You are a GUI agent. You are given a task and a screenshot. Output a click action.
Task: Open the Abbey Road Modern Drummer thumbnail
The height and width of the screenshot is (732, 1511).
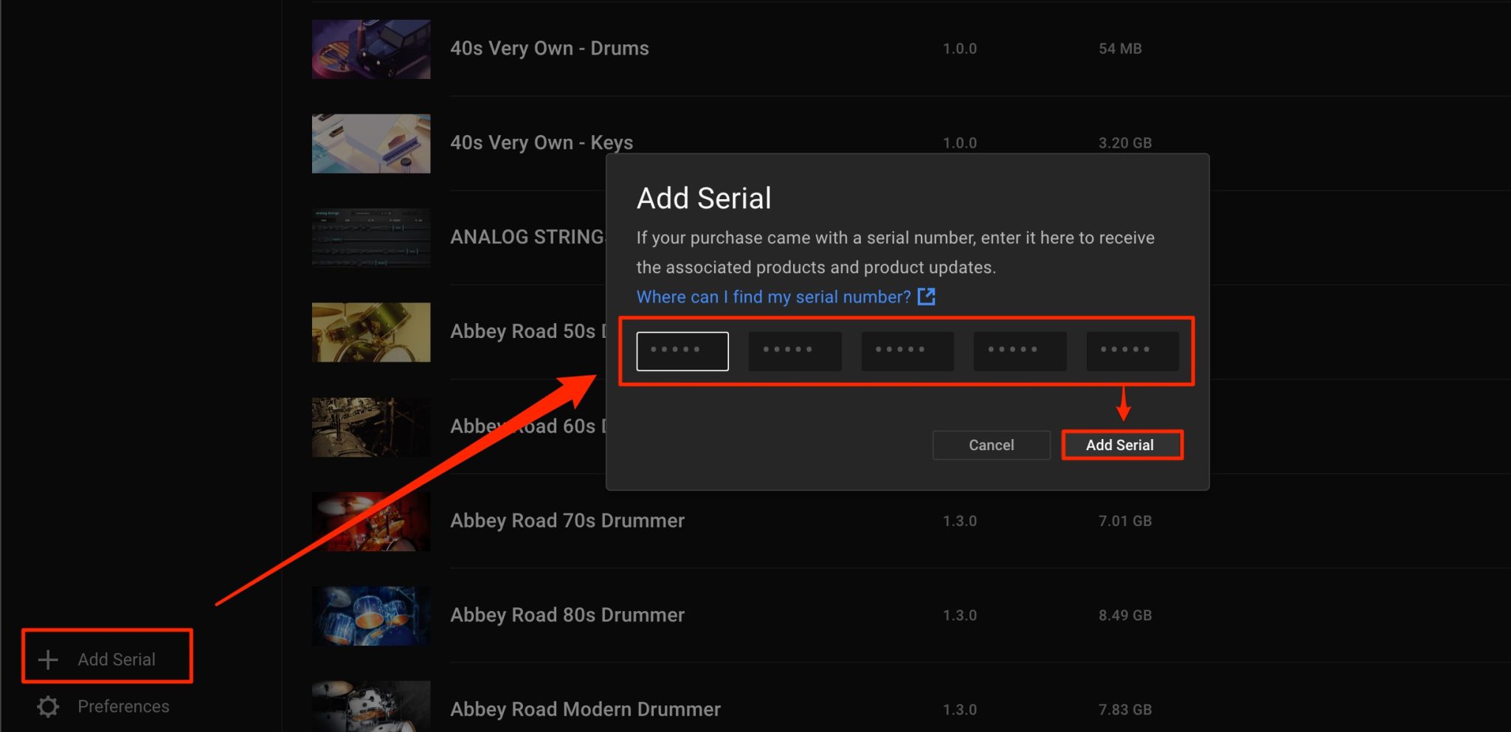coord(371,706)
